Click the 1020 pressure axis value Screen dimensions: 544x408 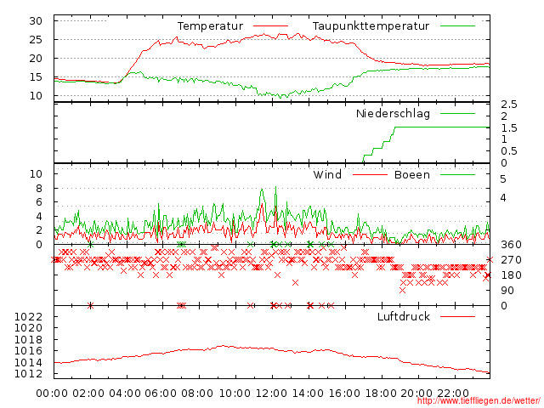(28, 328)
